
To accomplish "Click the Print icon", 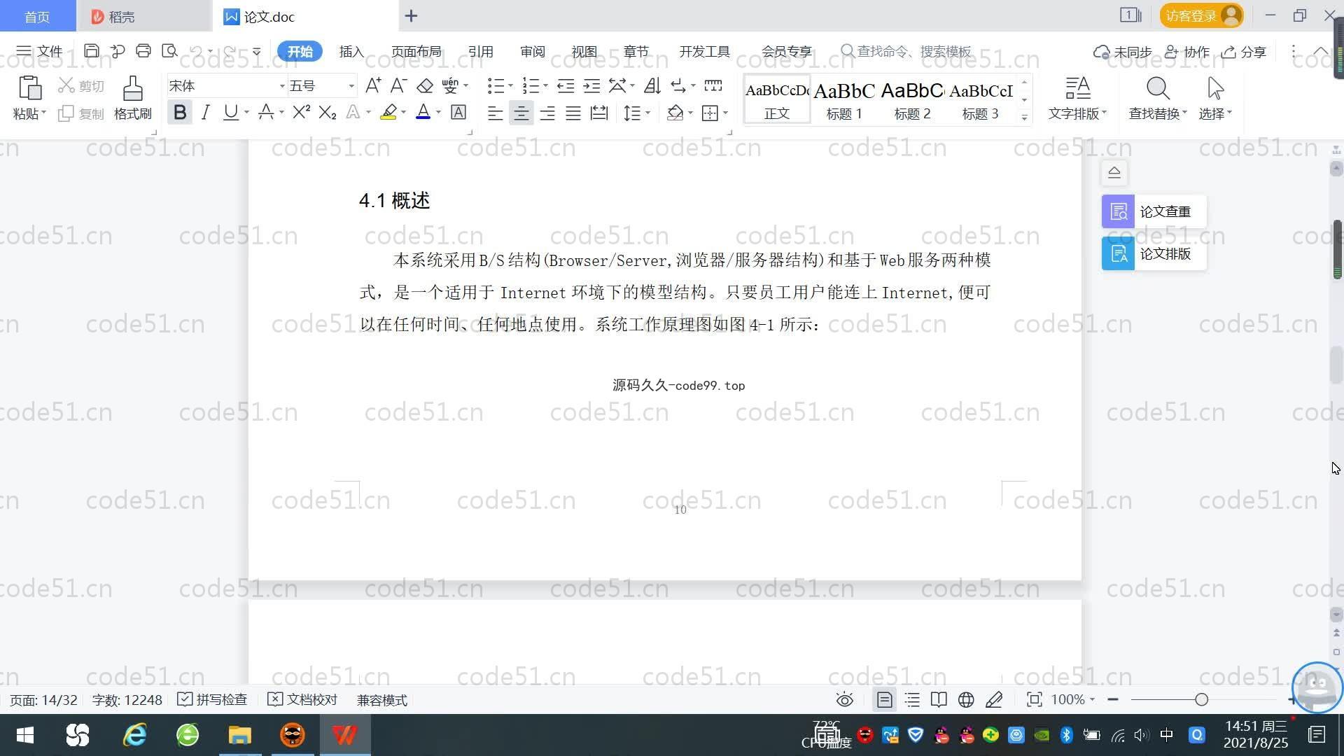I will point(143,51).
